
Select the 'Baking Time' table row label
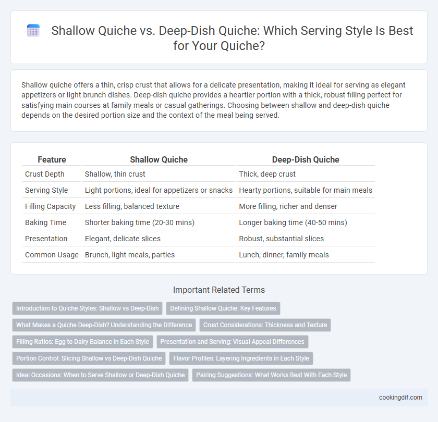pyautogui.click(x=46, y=222)
